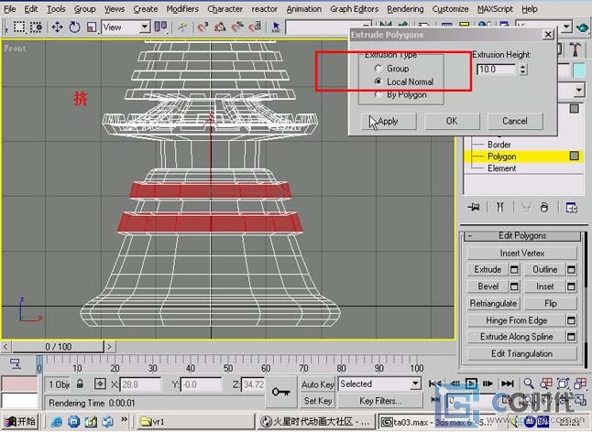This screenshot has width=592, height=432.
Task: Click the Extrusion Height input field
Action: coord(497,70)
